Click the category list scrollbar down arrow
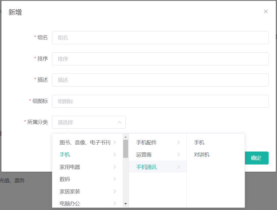 125,204
